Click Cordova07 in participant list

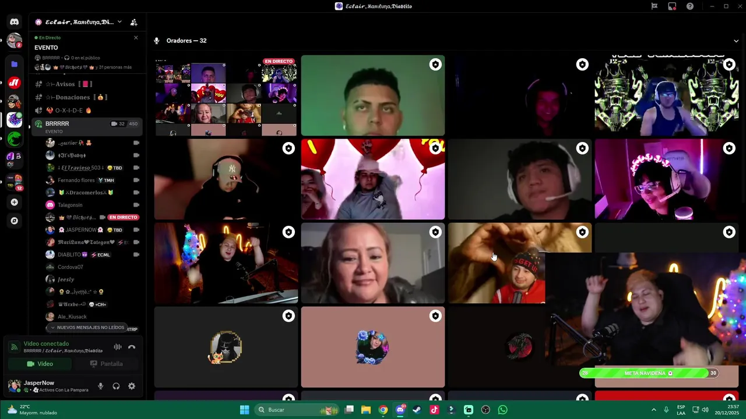click(x=93, y=267)
